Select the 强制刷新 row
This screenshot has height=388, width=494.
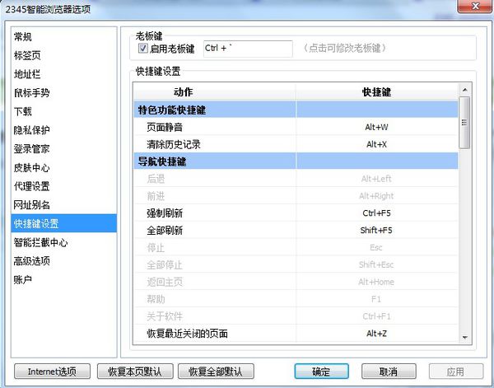point(296,213)
